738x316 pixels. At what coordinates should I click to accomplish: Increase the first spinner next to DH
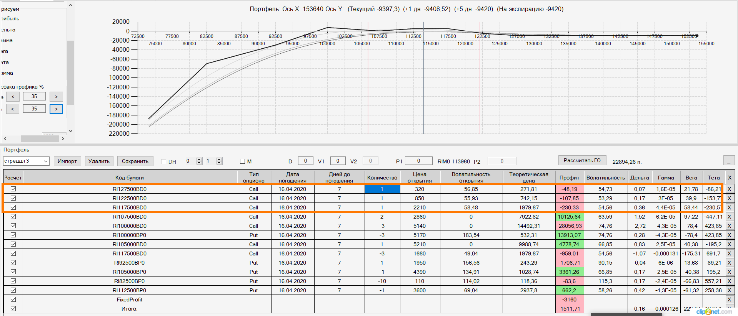(199, 159)
